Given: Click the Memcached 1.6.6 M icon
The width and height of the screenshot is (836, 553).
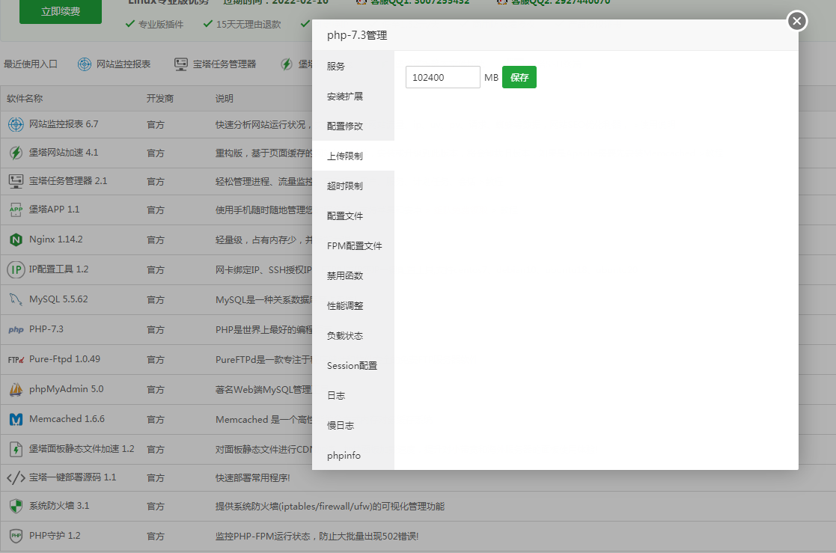Looking at the screenshot, I should click(16, 419).
